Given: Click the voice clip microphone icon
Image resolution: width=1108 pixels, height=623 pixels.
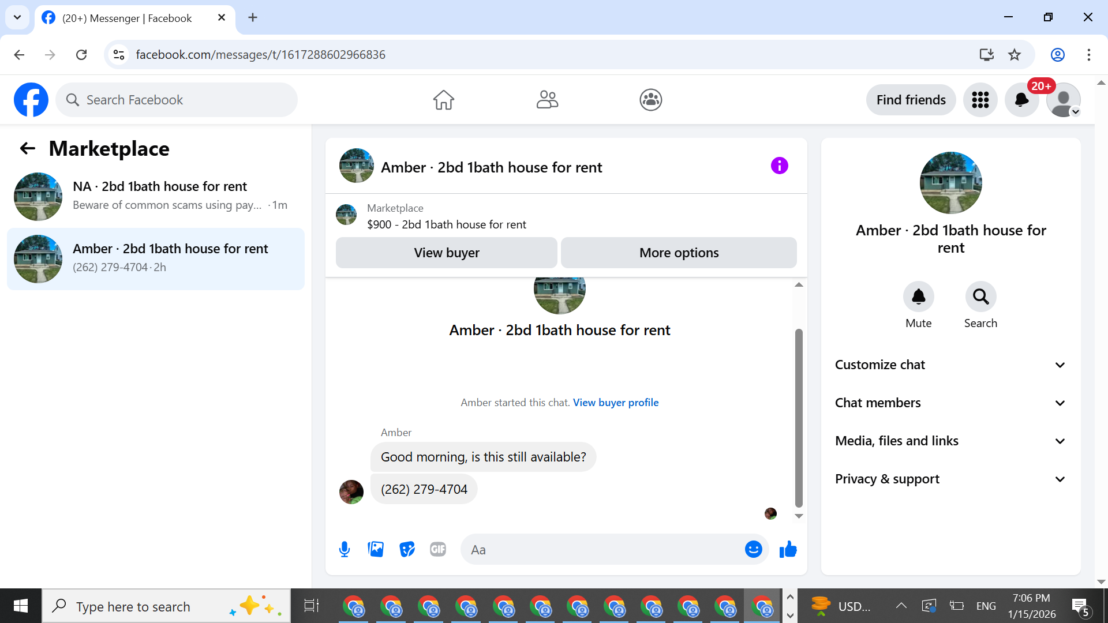Looking at the screenshot, I should [345, 549].
